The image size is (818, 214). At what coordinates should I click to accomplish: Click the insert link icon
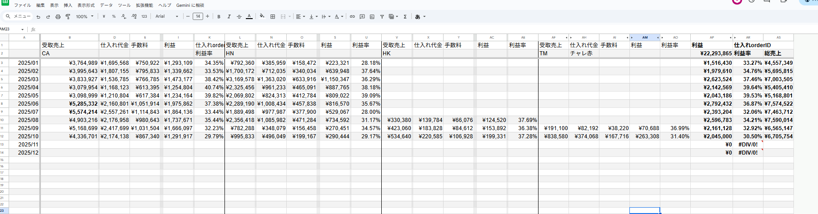click(352, 17)
